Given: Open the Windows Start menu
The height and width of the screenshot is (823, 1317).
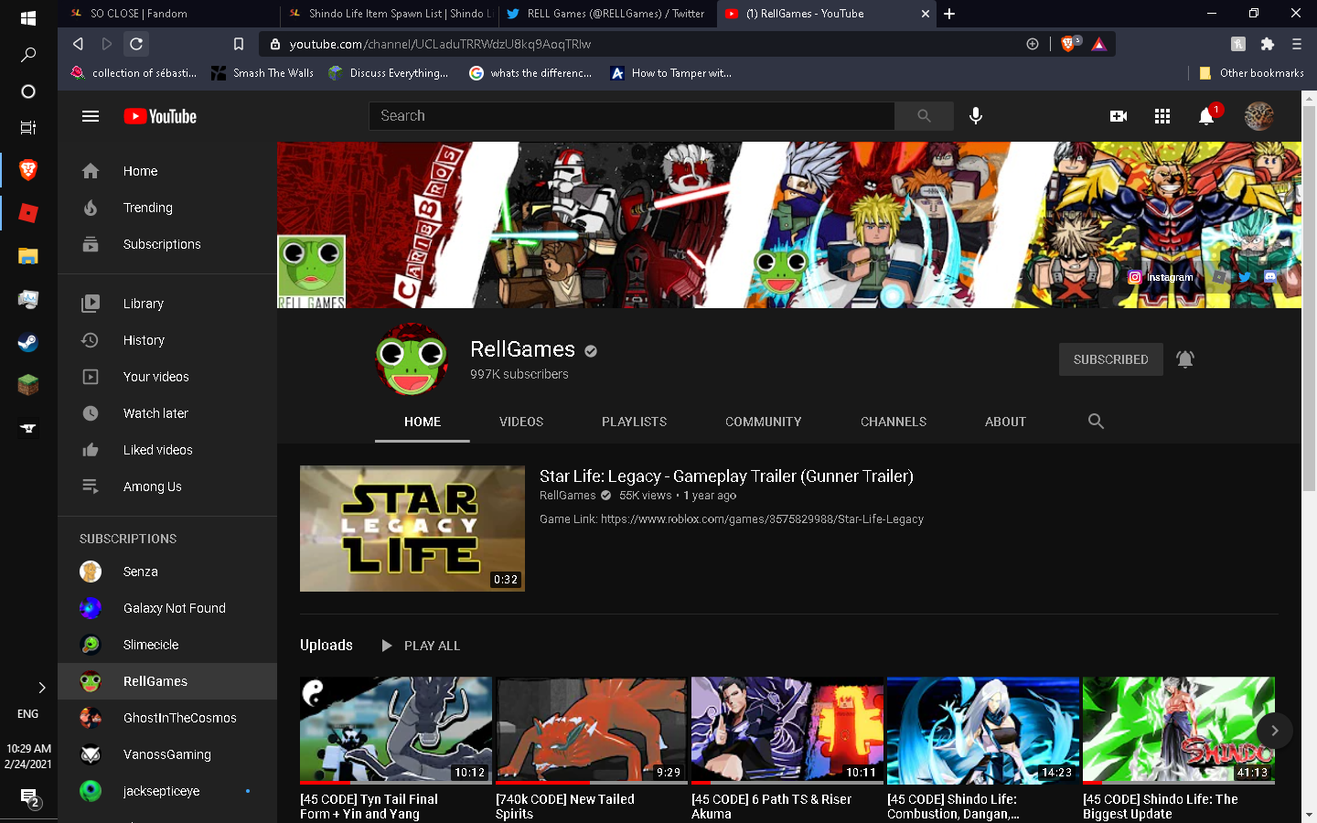Looking at the screenshot, I should (x=28, y=18).
